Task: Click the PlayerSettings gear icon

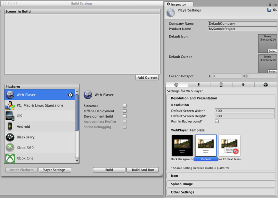Action: pos(171,13)
